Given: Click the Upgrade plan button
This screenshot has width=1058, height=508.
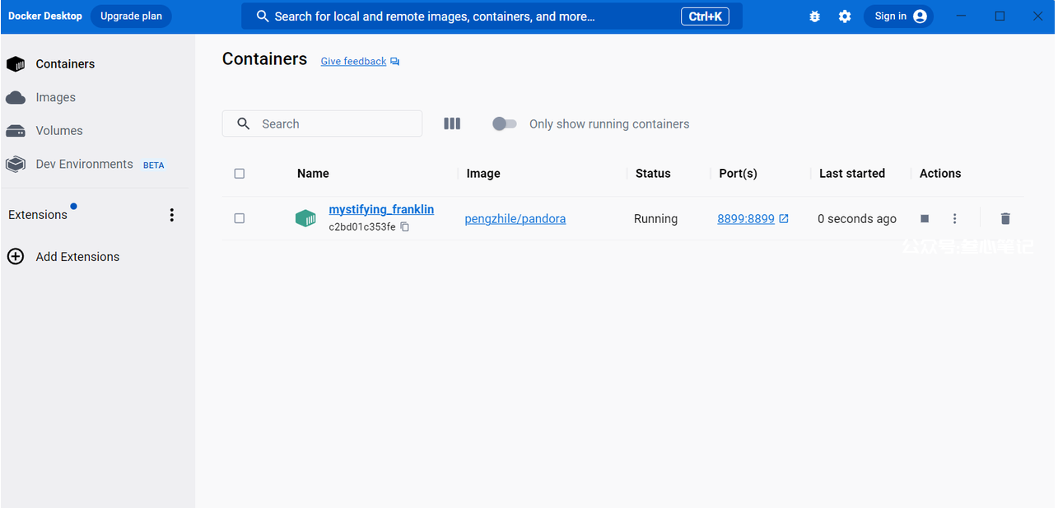Looking at the screenshot, I should (x=131, y=16).
